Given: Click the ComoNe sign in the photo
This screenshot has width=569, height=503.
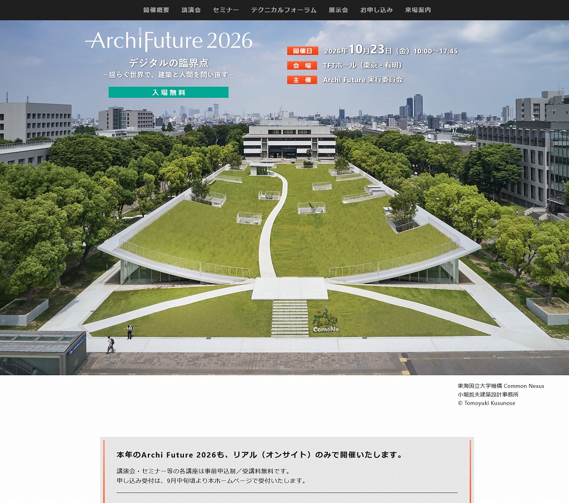Looking at the screenshot, I should coord(326,321).
